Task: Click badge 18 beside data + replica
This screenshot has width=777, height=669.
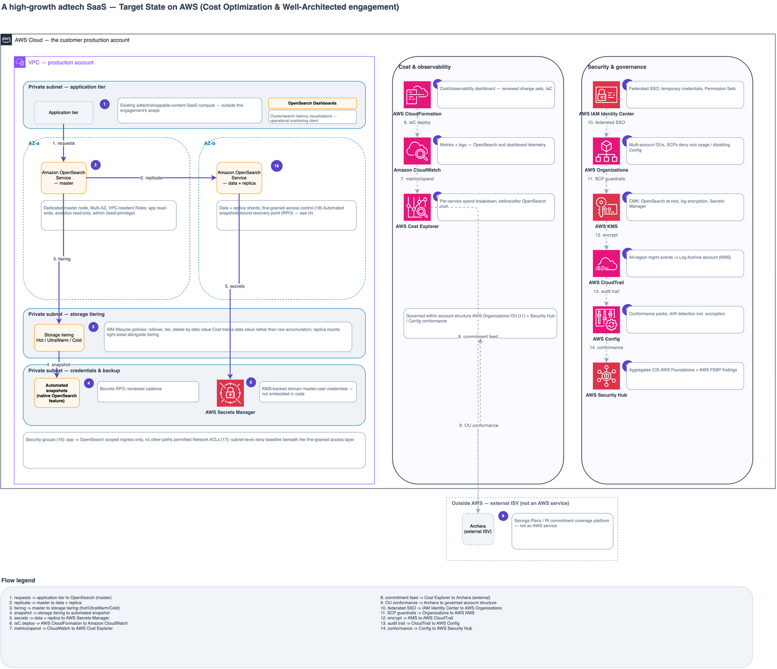Action: [276, 166]
